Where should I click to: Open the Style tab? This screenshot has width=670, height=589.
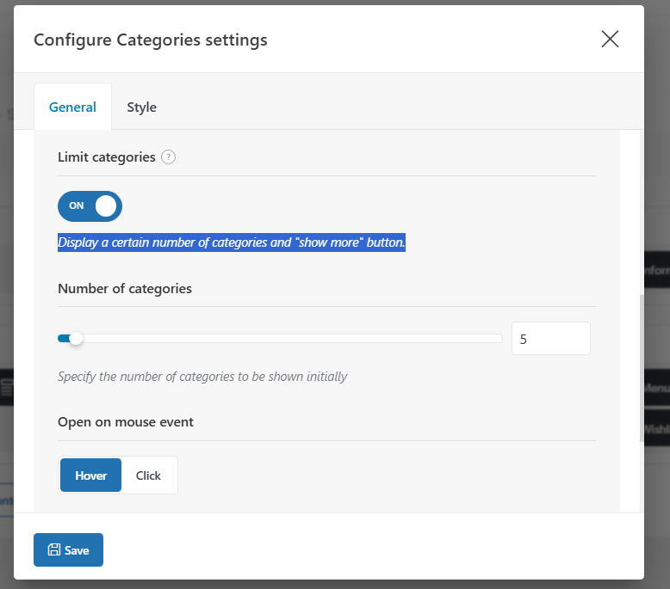pyautogui.click(x=141, y=107)
